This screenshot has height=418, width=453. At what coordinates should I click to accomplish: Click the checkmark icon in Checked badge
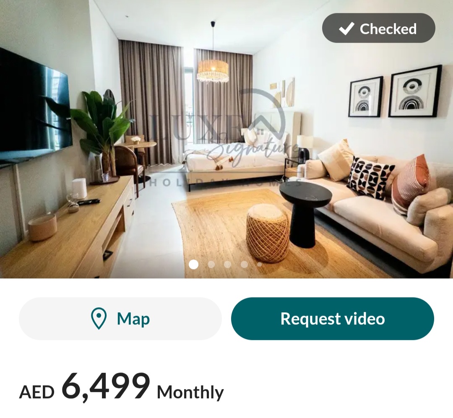346,29
